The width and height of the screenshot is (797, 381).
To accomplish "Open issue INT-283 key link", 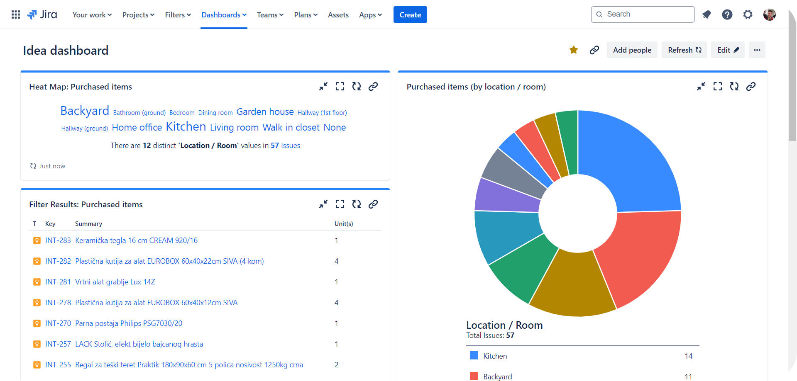I will click(58, 240).
